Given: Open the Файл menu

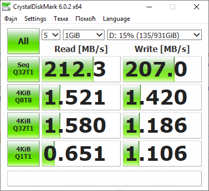Looking at the screenshot, I should pyautogui.click(x=11, y=19).
